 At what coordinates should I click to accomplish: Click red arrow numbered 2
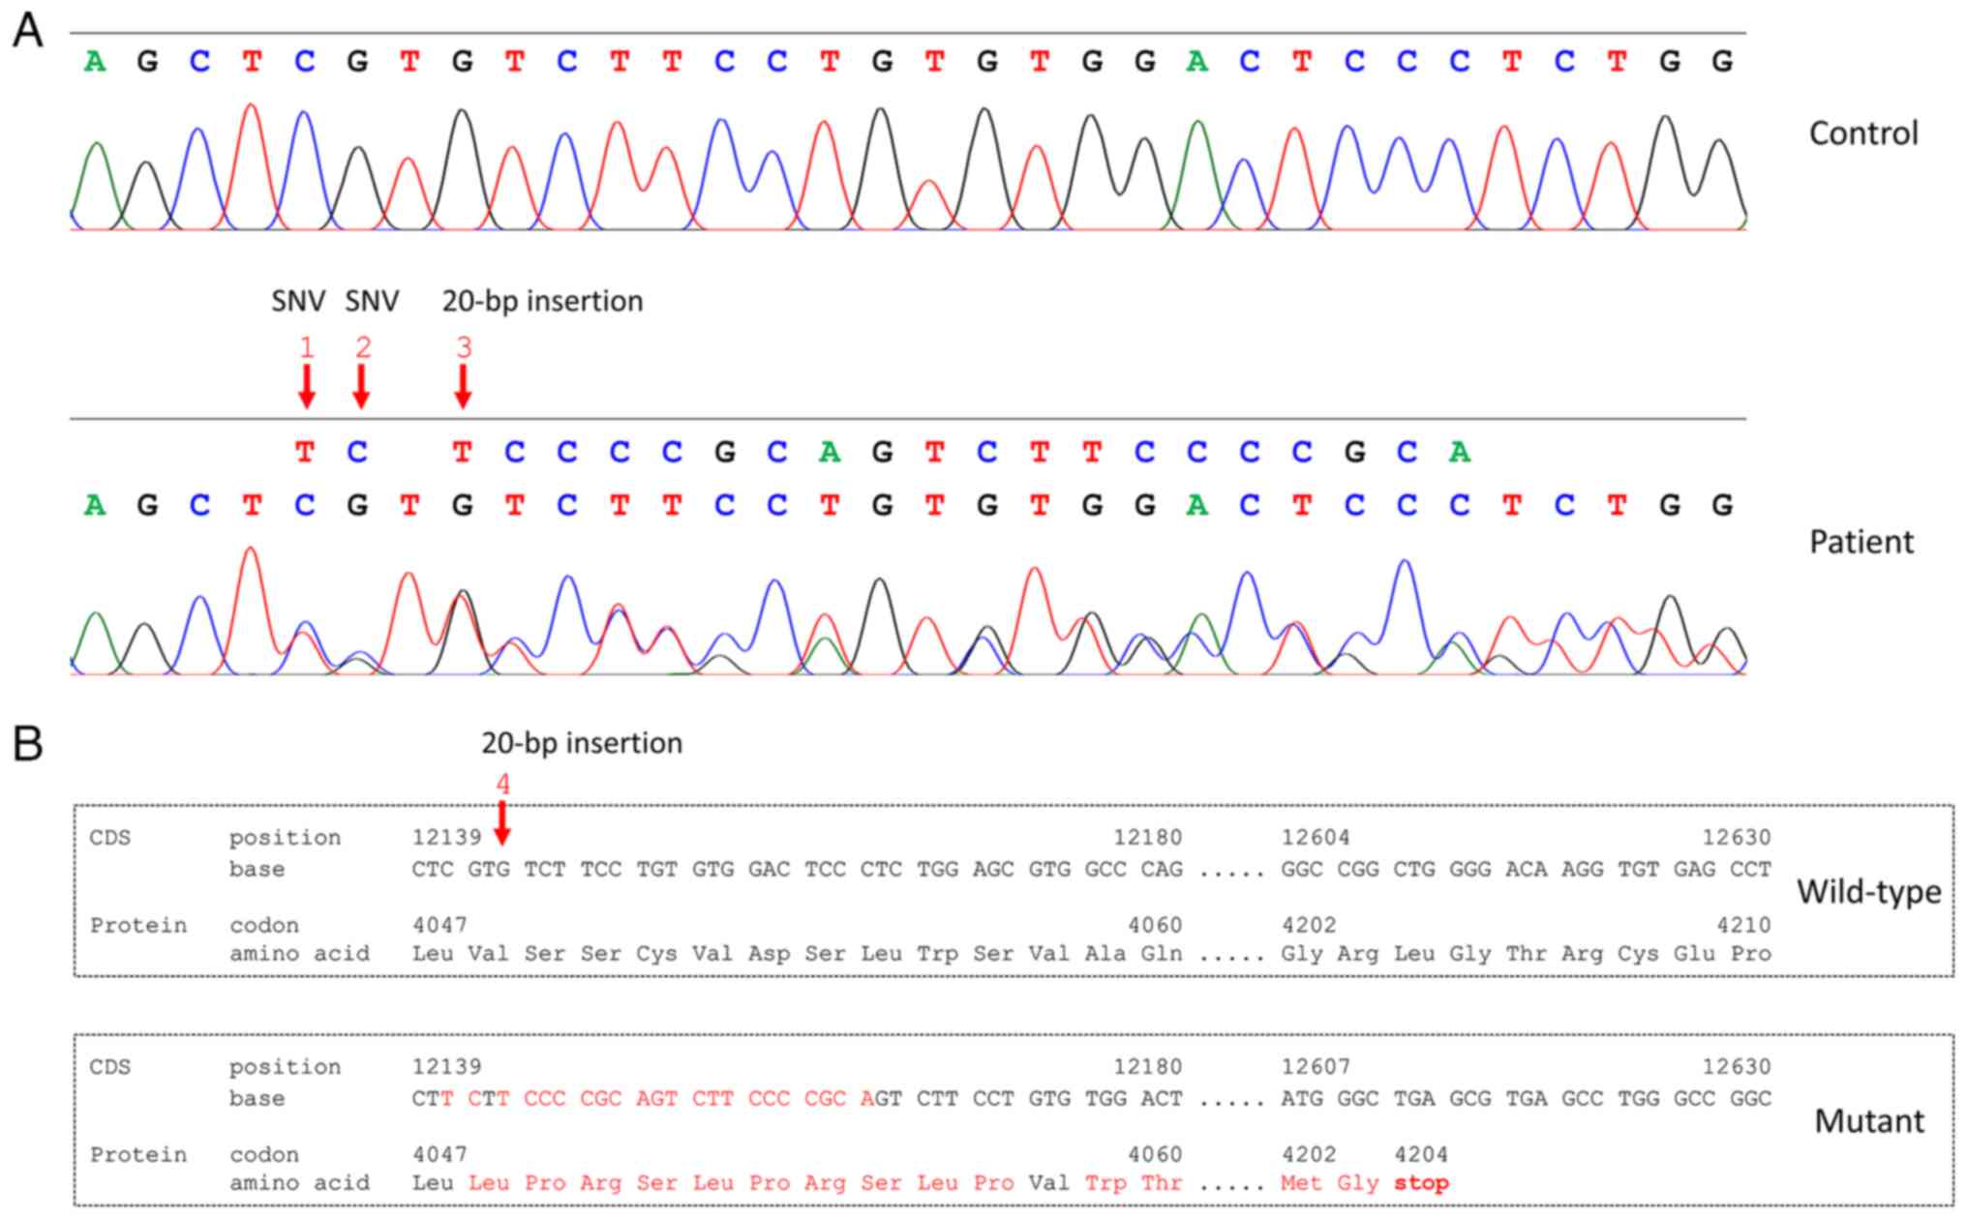click(361, 385)
